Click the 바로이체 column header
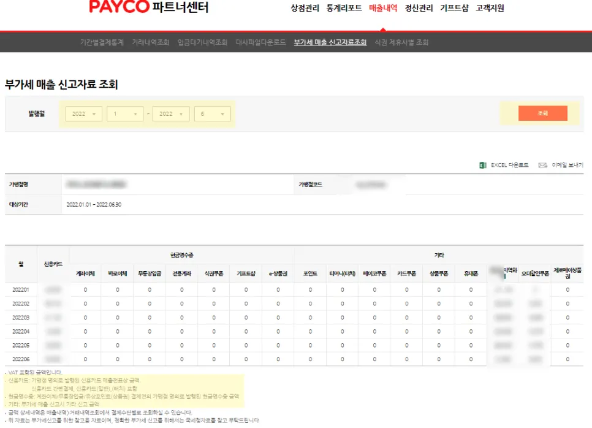Screen dimensions: 592x428 118,273
